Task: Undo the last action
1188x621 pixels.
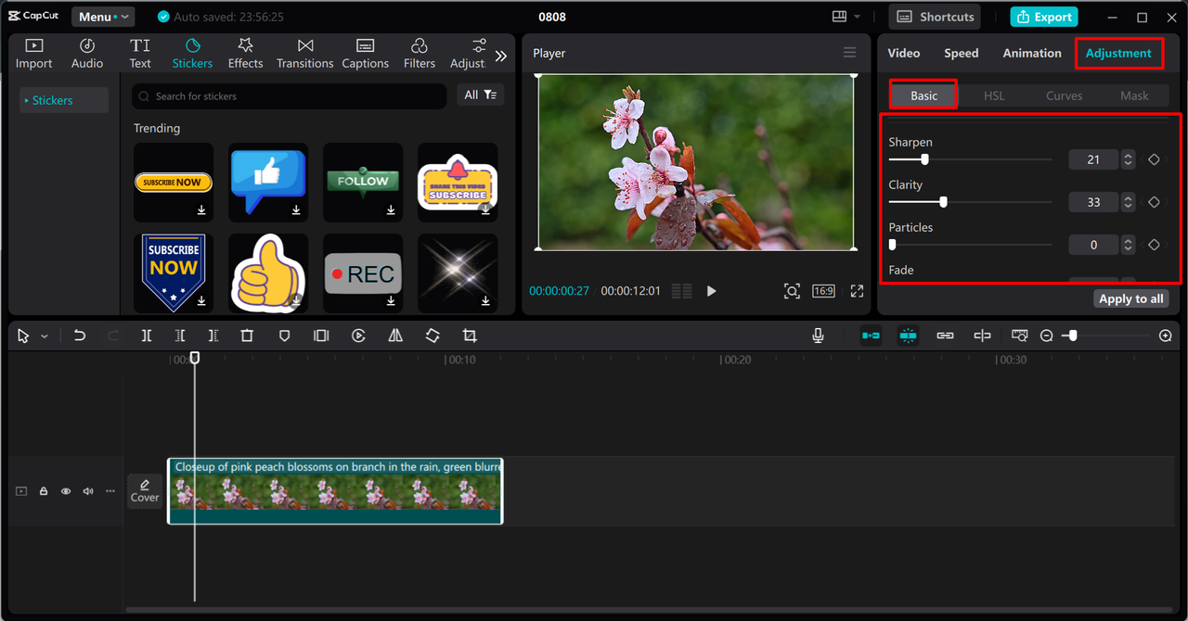Action: coord(80,336)
